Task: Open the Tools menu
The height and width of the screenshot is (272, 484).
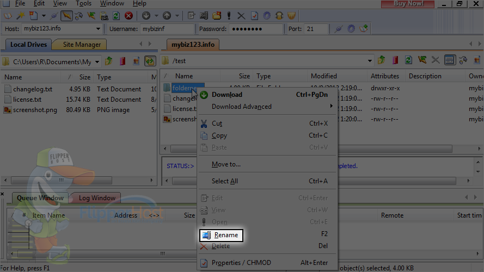Action: tap(84, 3)
